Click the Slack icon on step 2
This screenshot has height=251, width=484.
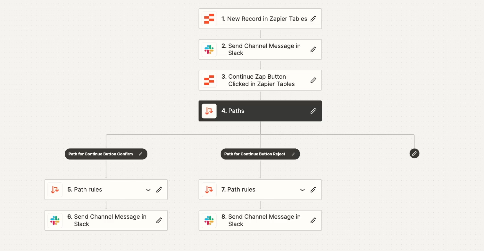click(x=209, y=50)
